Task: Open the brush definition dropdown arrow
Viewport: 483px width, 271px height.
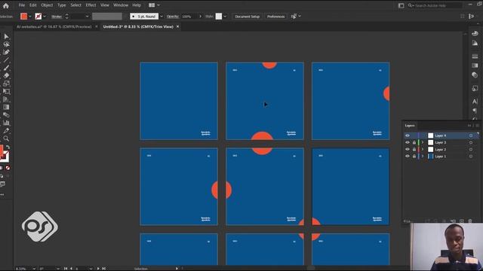Action: coord(162,17)
